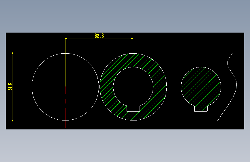250x162 pixels.
Task: Select the 62.8 horizontal dimension text
Action: click(x=99, y=36)
